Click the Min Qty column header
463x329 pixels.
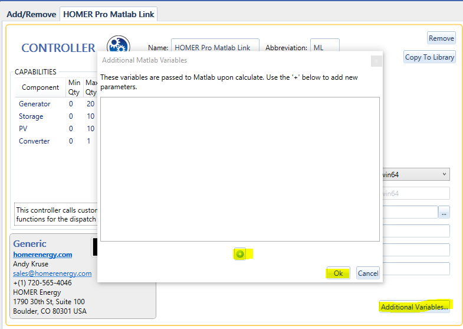[74, 87]
